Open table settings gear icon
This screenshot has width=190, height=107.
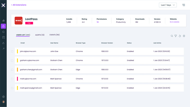(184, 36)
